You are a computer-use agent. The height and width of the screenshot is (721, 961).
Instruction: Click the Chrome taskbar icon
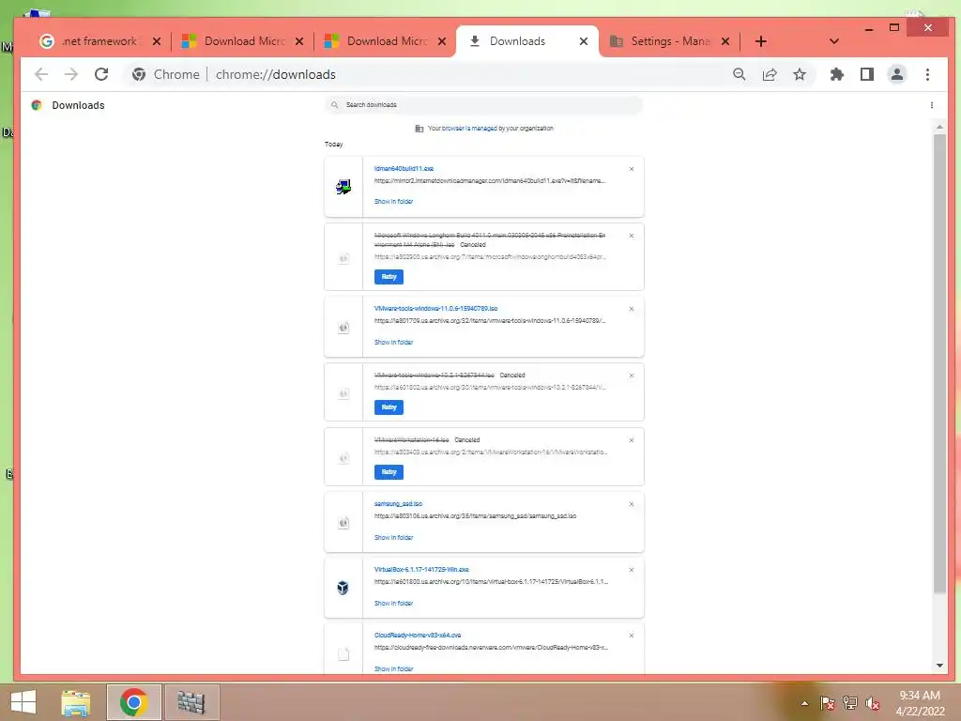click(133, 702)
